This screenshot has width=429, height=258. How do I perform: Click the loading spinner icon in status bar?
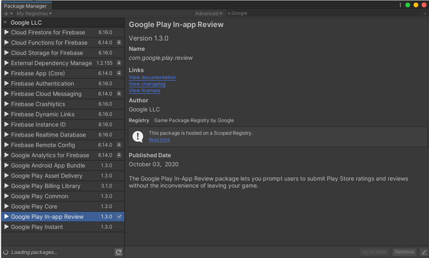(x=5, y=252)
